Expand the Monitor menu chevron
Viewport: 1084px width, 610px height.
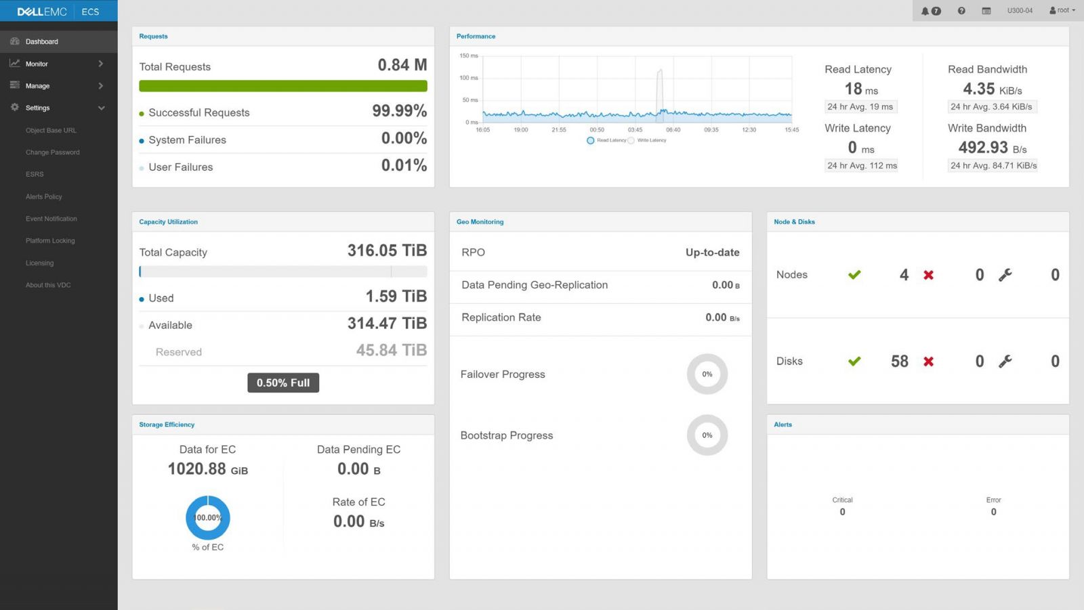[101, 64]
